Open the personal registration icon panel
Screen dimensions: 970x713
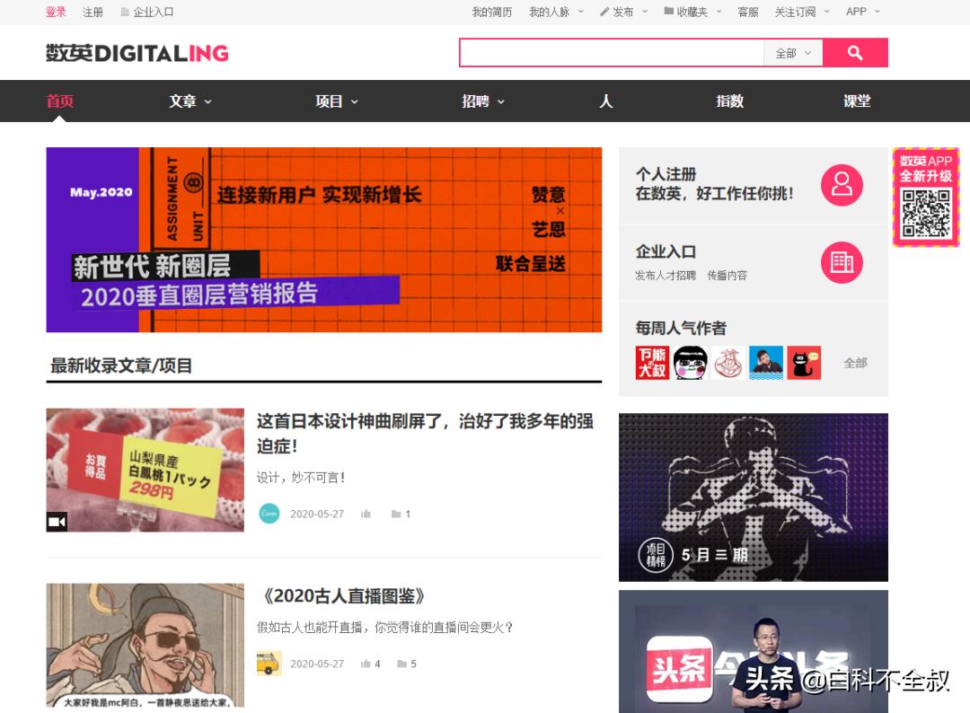pyautogui.click(x=842, y=184)
